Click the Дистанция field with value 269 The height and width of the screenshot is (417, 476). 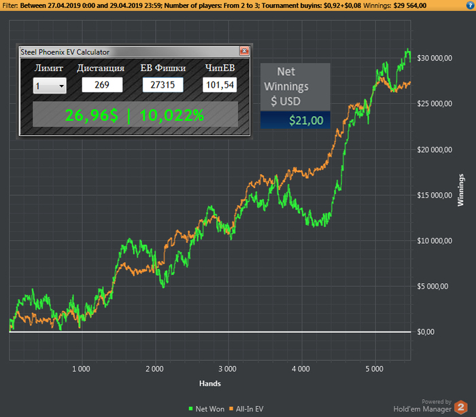click(102, 85)
